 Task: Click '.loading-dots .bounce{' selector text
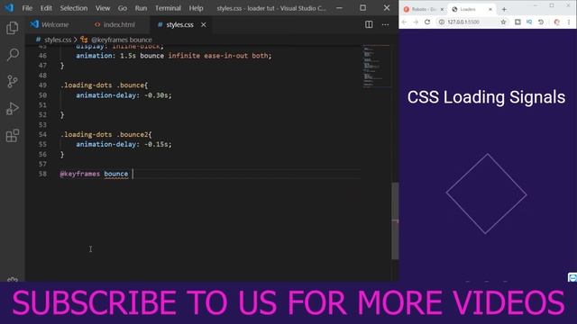[105, 85]
